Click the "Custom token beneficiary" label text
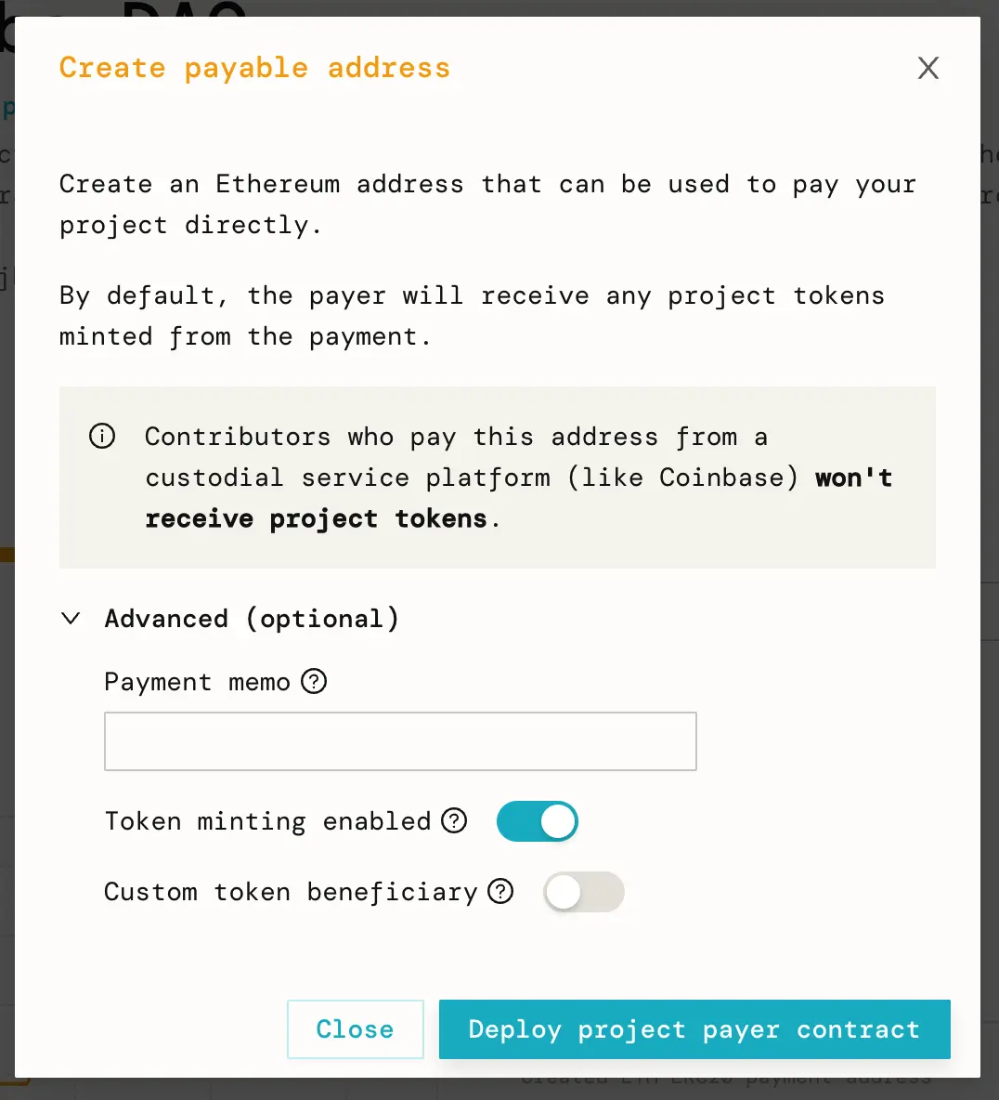999x1100 pixels. click(290, 892)
